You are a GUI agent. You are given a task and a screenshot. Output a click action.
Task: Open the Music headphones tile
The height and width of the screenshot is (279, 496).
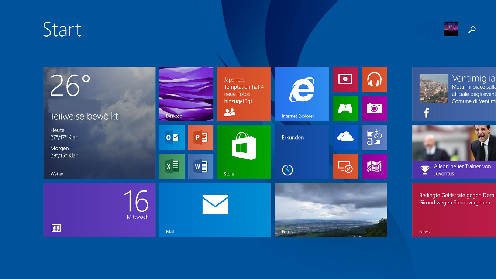pos(374,79)
